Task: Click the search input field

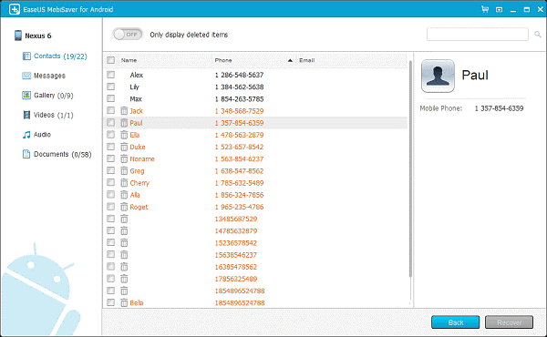Action: tap(477, 34)
